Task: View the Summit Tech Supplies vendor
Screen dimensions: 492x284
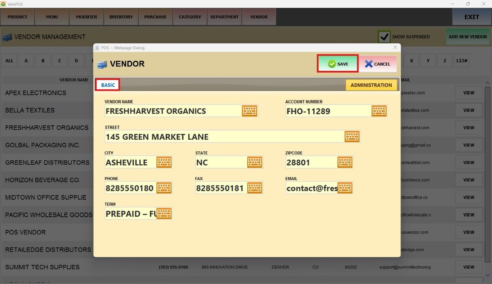Action: click(x=469, y=267)
